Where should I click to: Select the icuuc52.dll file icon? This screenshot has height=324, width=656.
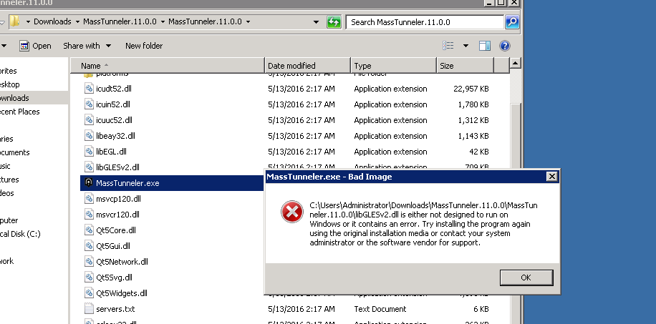pos(89,120)
